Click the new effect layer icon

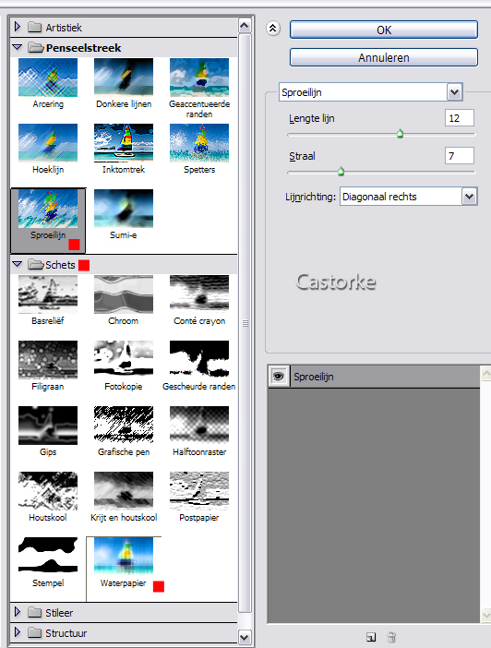pos(371,637)
